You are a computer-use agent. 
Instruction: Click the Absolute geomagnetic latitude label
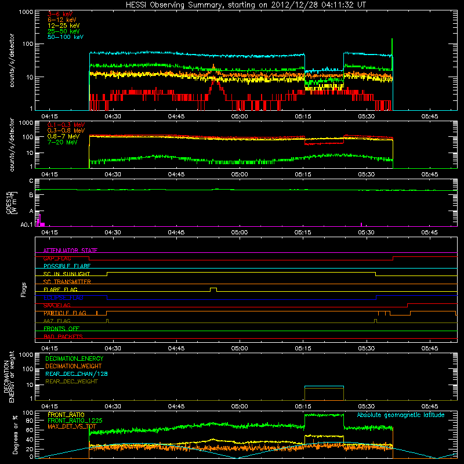(x=401, y=415)
